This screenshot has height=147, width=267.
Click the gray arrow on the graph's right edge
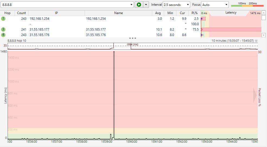tap(255, 95)
